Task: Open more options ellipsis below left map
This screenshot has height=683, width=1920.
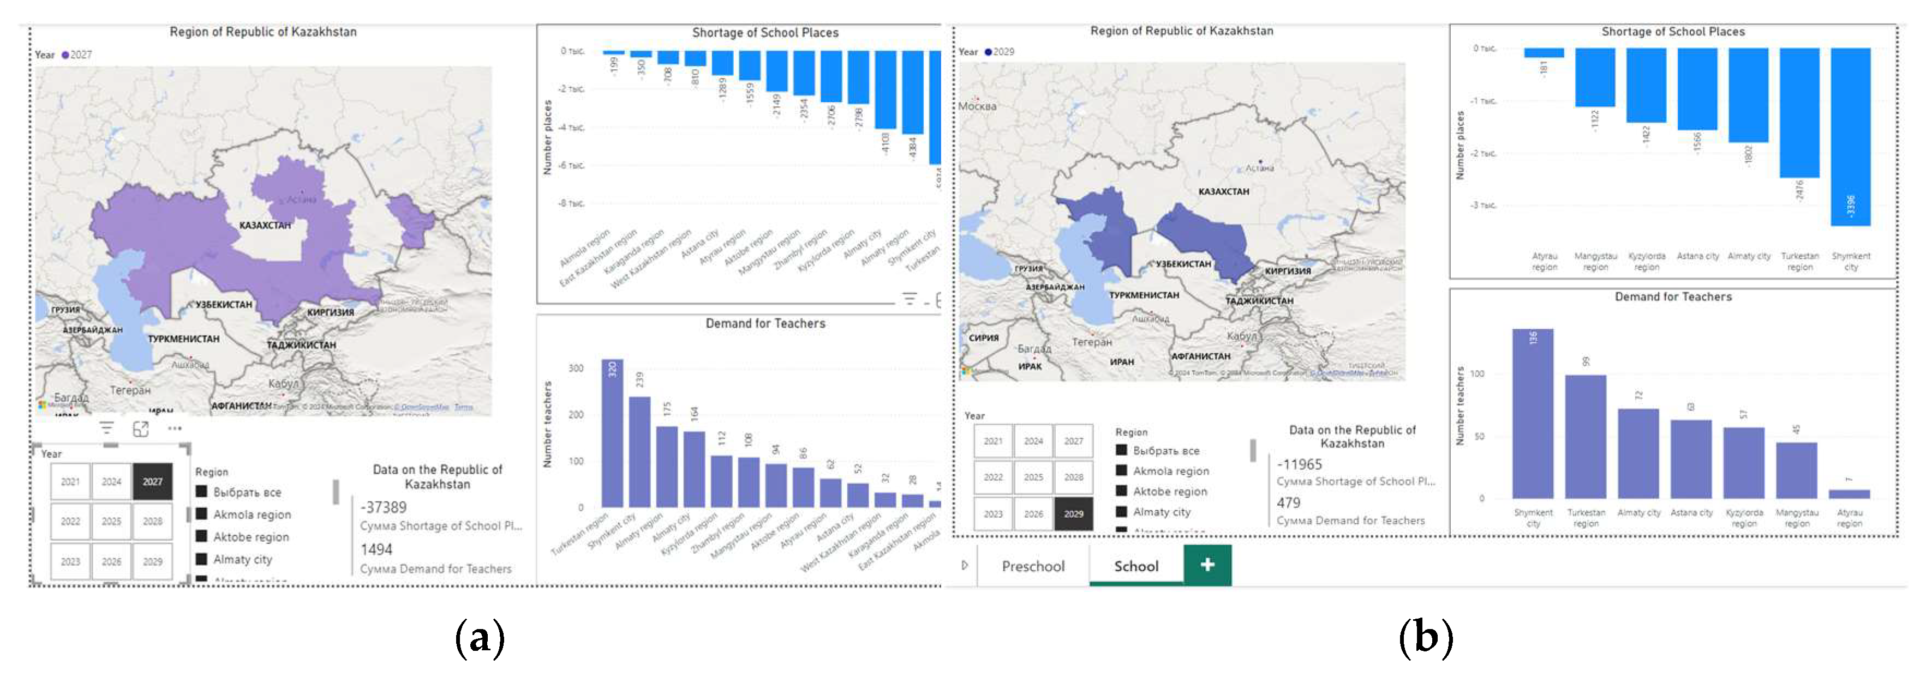Action: pyautogui.click(x=175, y=428)
